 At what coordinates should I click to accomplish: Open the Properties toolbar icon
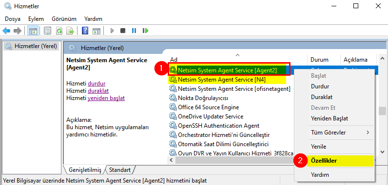(x=47, y=31)
